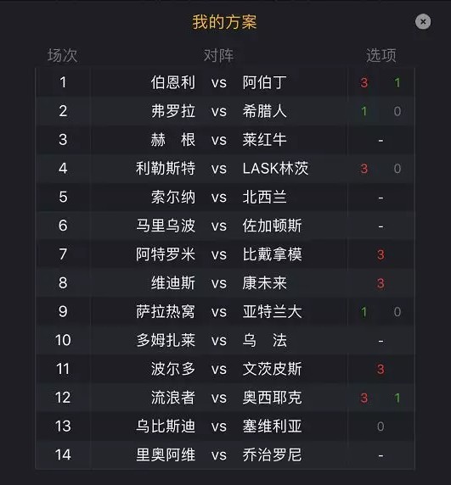Select option 1 for 萨拉热窝 vs 亚特兰大
Image resolution: width=451 pixels, height=485 pixels.
pyautogui.click(x=364, y=312)
